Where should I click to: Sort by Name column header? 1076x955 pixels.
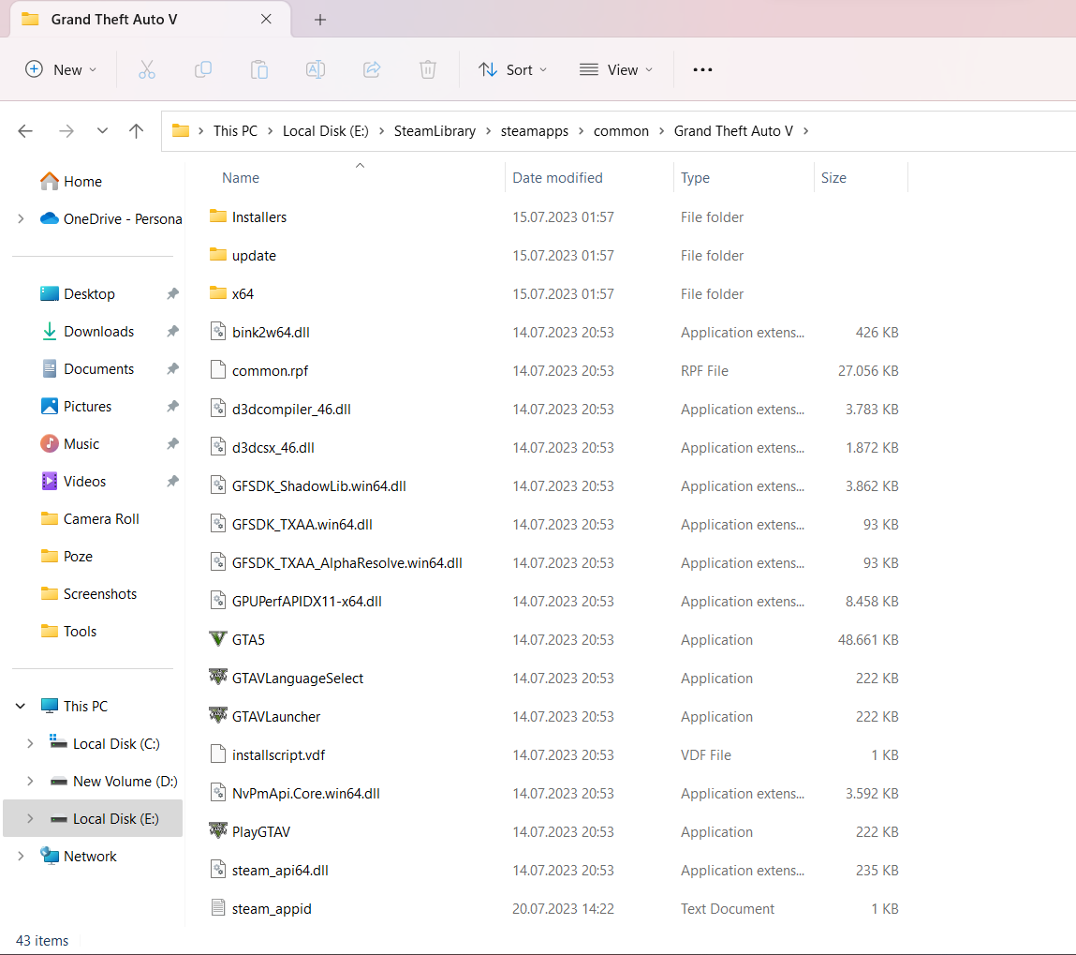(x=241, y=178)
